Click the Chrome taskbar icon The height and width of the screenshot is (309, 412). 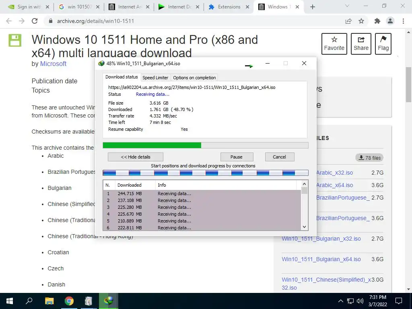click(69, 301)
